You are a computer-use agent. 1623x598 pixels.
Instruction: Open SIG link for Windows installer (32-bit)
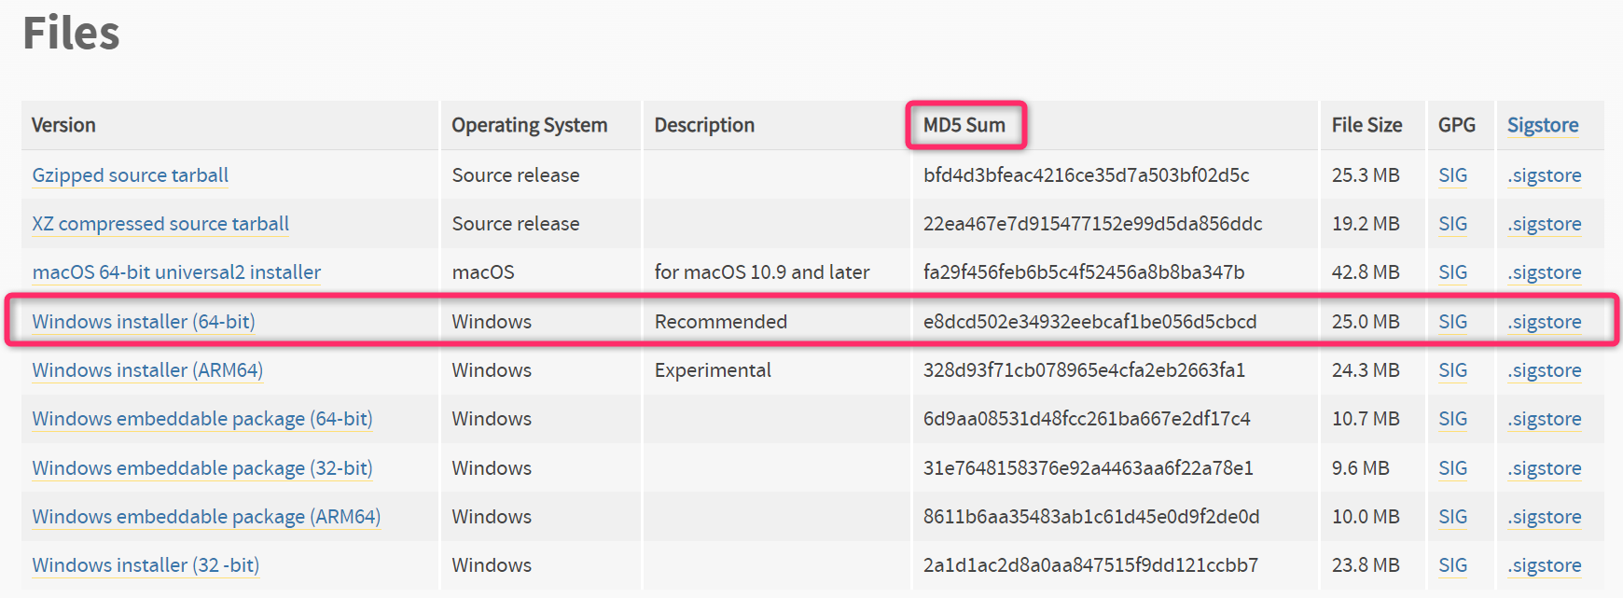pyautogui.click(x=1452, y=565)
